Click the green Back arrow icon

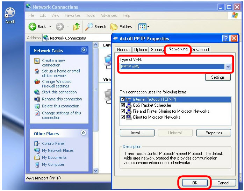[x=33, y=27]
